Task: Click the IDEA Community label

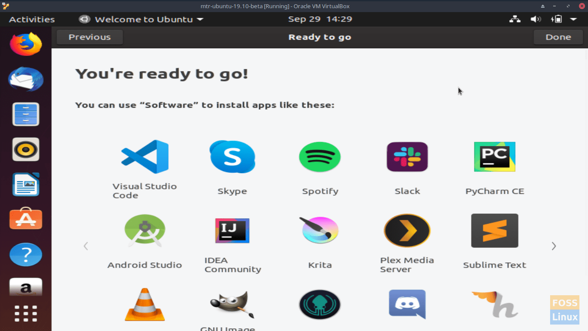Action: pyautogui.click(x=232, y=265)
